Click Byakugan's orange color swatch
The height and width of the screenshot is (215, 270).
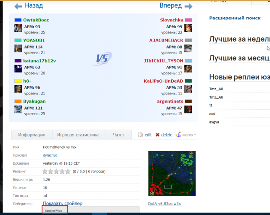pyautogui.click(x=18, y=101)
